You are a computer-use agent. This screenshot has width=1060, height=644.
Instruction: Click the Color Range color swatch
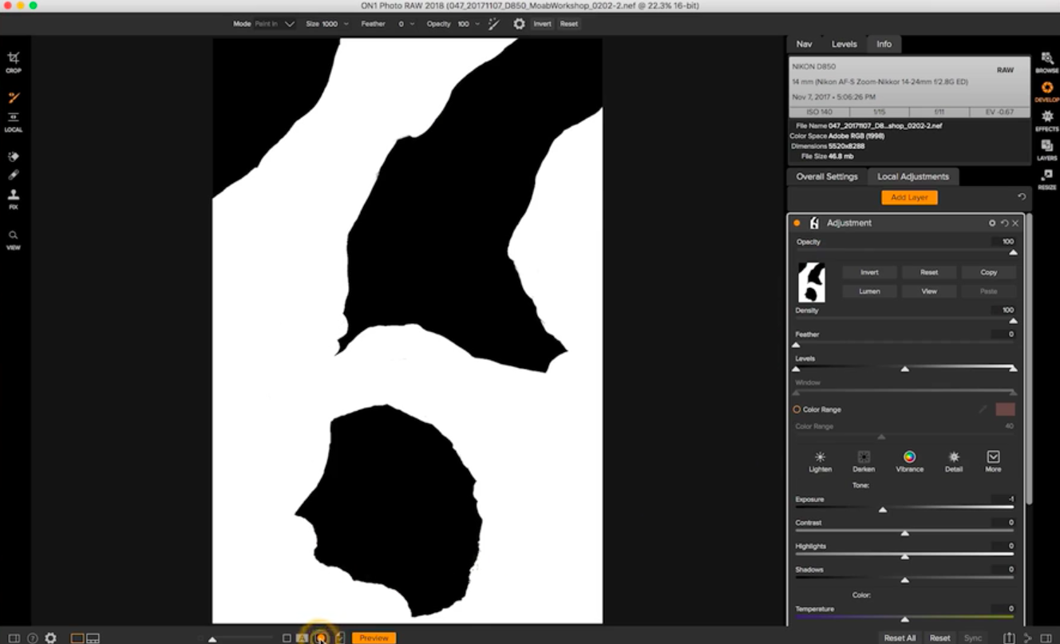(1005, 409)
